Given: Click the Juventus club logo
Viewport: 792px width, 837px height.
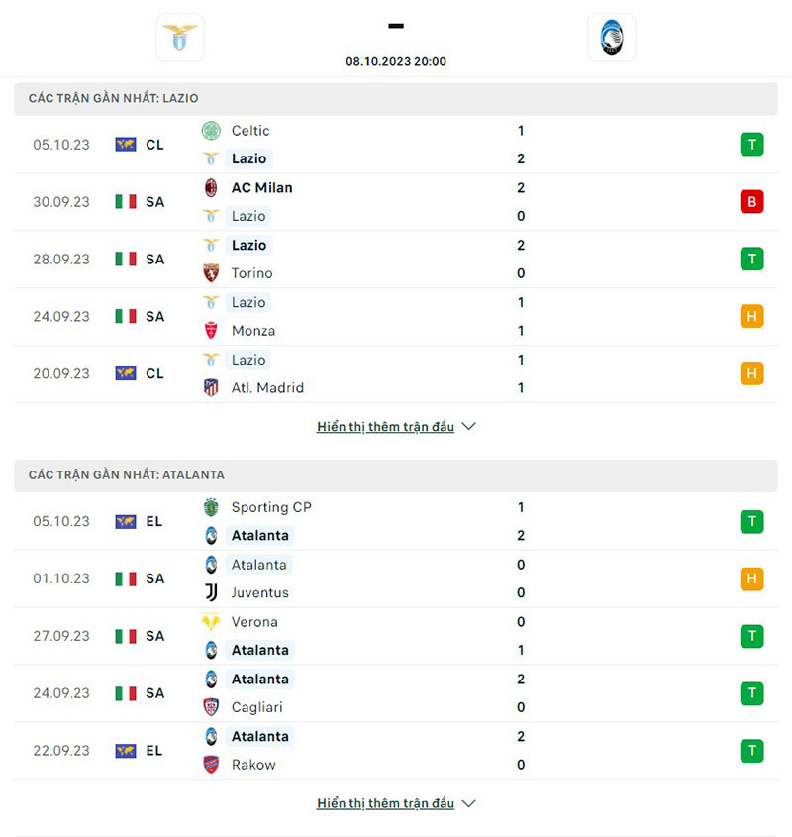Looking at the screenshot, I should point(211,592).
